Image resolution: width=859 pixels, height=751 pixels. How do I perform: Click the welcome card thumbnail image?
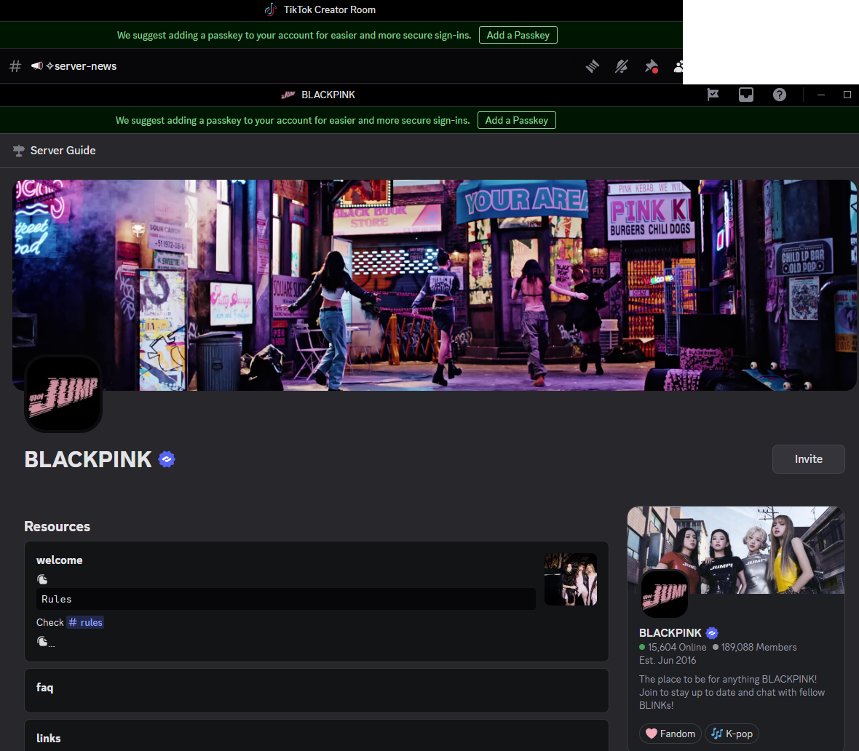coord(570,579)
